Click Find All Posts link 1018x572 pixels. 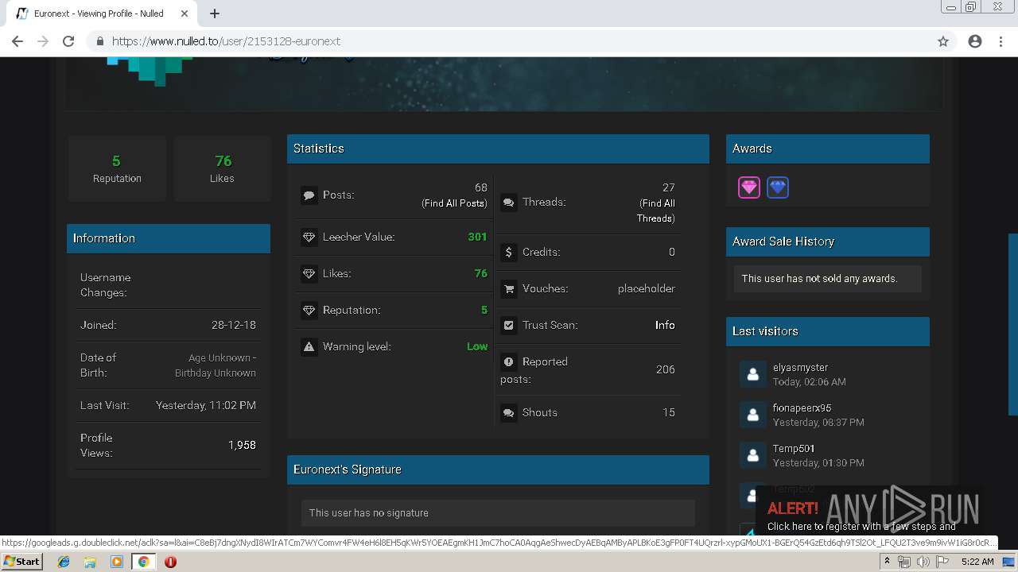(x=454, y=203)
